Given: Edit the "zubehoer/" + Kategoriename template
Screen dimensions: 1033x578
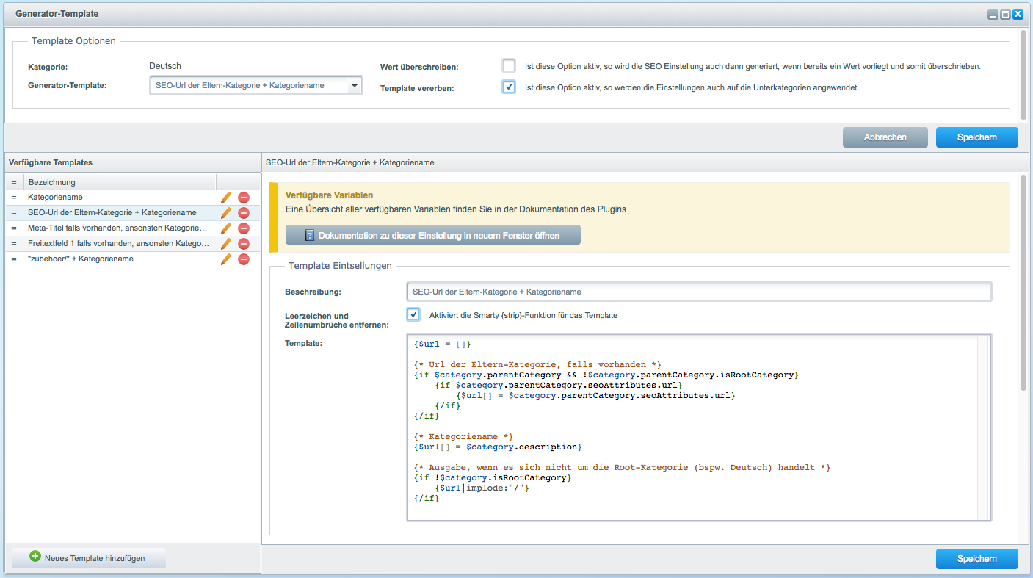Looking at the screenshot, I should click(226, 259).
